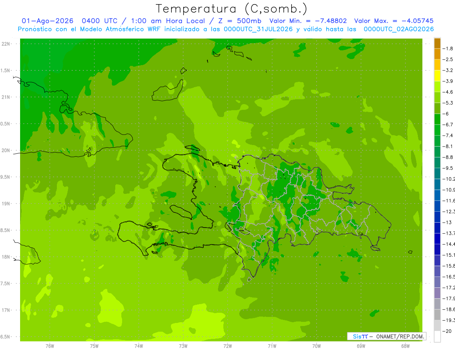Viewport: 455px width, 351px height.
Task: Pick the gray swatch between -18.6 and -19.3
Action: [x=437, y=315]
